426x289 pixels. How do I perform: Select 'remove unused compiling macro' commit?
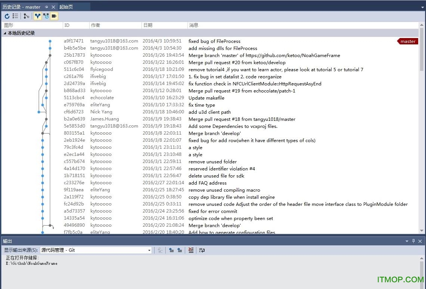click(x=210, y=190)
